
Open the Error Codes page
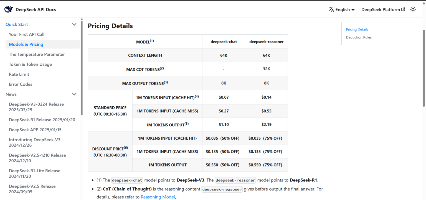tap(21, 84)
